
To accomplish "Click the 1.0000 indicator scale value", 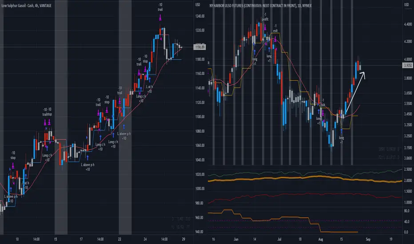I will [x=408, y=203].
